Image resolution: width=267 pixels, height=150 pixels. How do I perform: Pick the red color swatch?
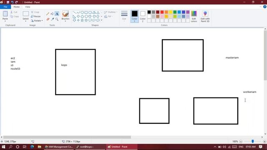(162, 12)
